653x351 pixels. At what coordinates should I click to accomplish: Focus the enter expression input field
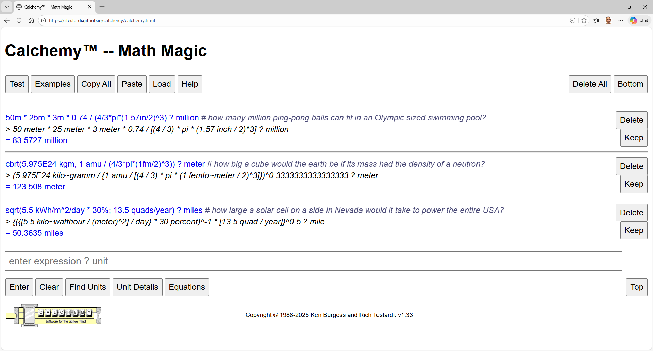[313, 261]
